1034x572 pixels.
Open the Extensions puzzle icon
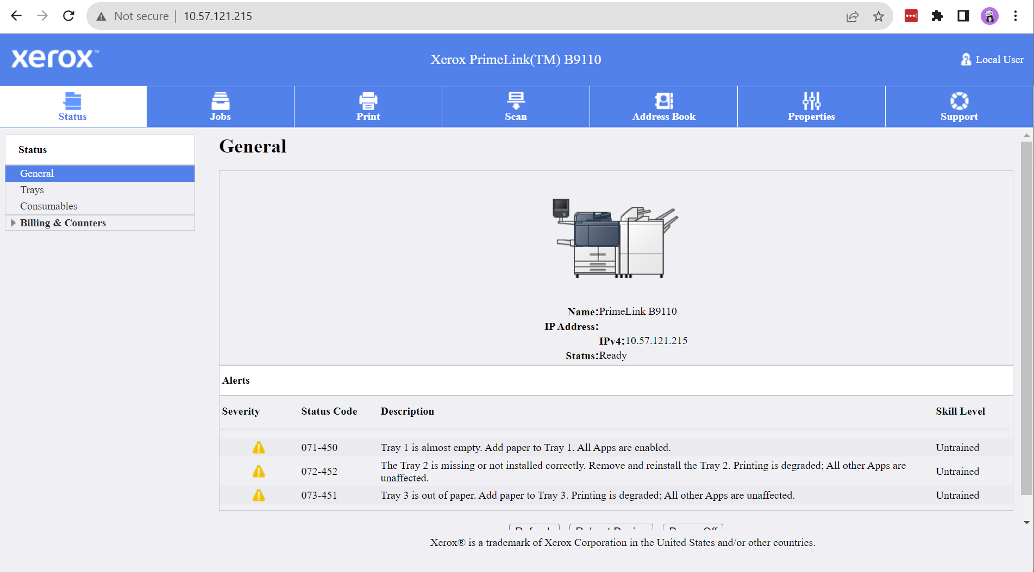pyautogui.click(x=937, y=16)
